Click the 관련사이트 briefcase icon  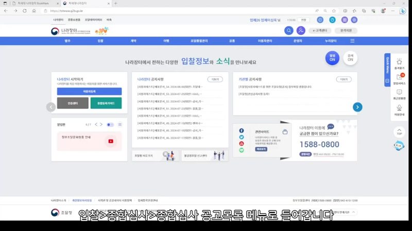pos(285,132)
